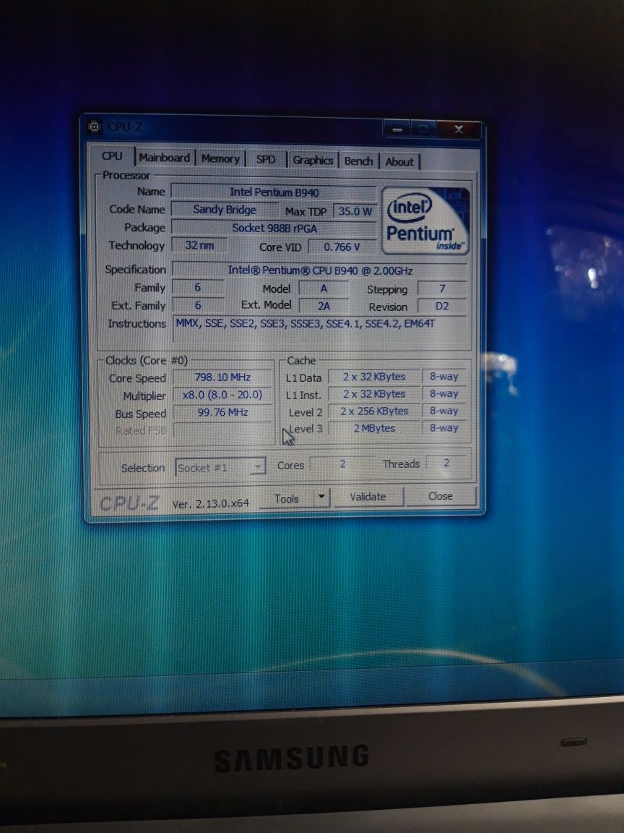Click the Cores value field

pyautogui.click(x=343, y=464)
